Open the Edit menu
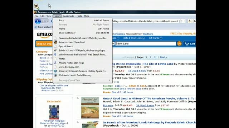229x128 pixels. [x=42, y=16]
